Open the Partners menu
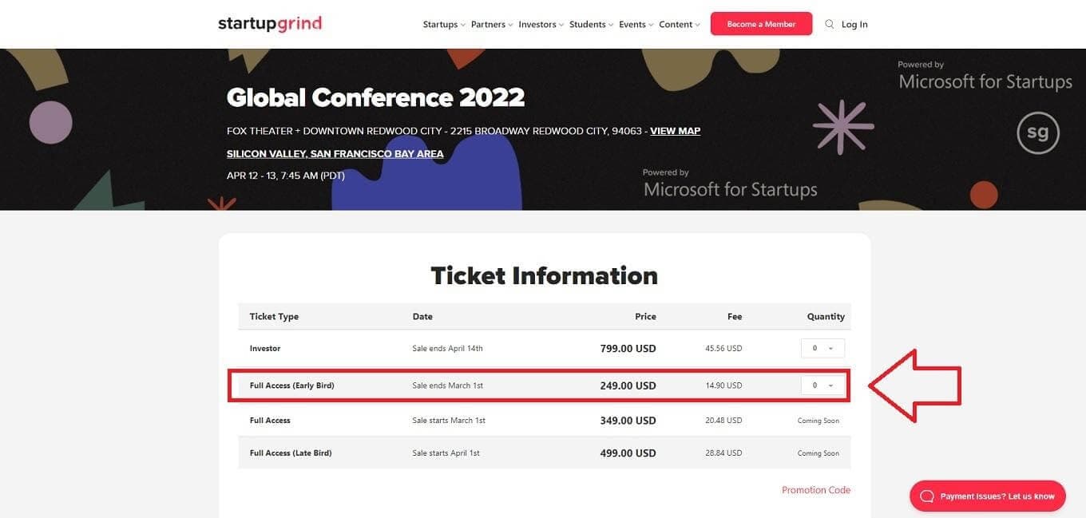 click(489, 24)
